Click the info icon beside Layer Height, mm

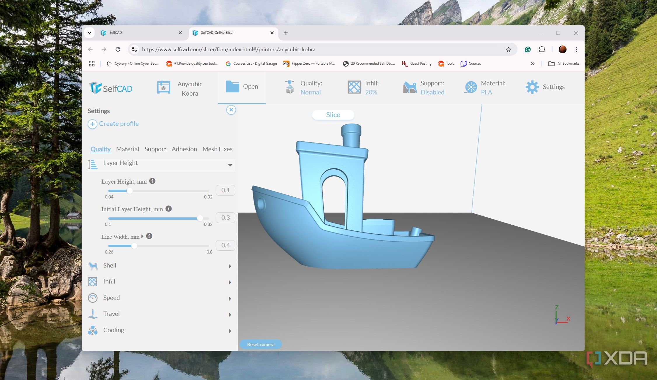(x=152, y=181)
